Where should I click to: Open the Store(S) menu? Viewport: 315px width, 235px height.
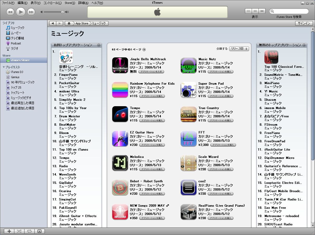(x=70, y=3)
